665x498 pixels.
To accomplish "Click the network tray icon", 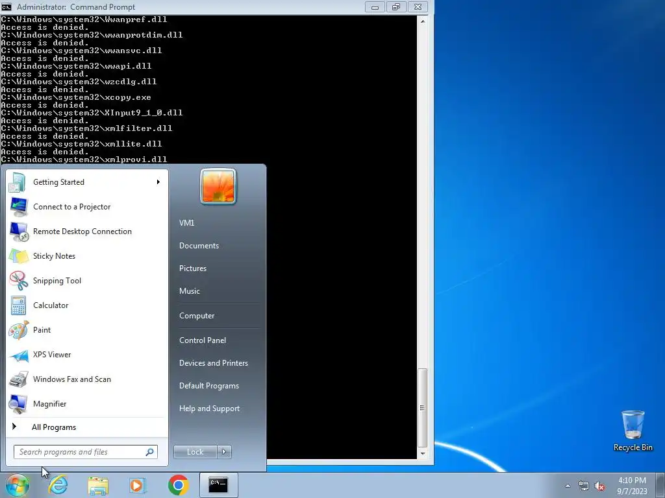I will coord(584,486).
